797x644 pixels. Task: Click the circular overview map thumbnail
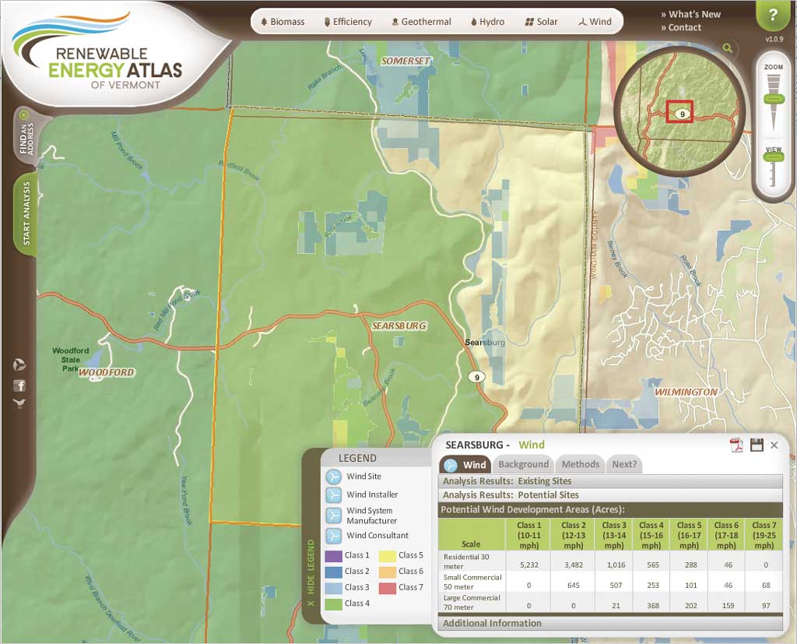click(x=679, y=111)
